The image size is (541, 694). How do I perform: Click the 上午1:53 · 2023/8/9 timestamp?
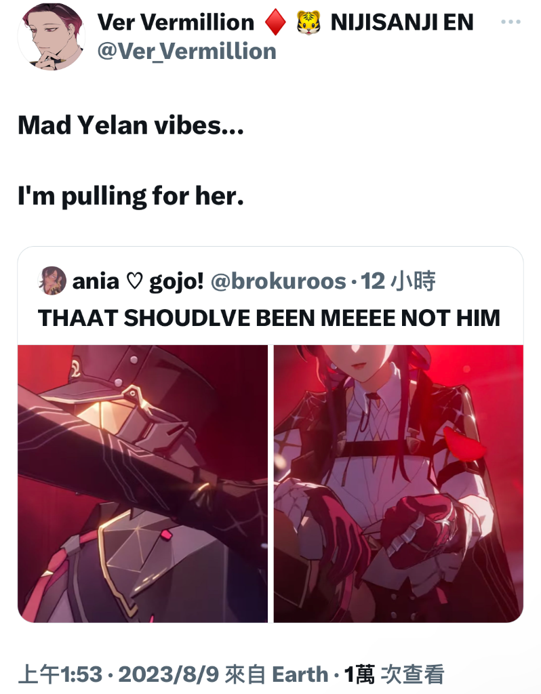point(118,674)
